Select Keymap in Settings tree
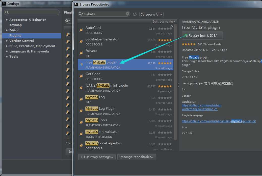The height and width of the screenshot is (176, 262). click(15, 25)
